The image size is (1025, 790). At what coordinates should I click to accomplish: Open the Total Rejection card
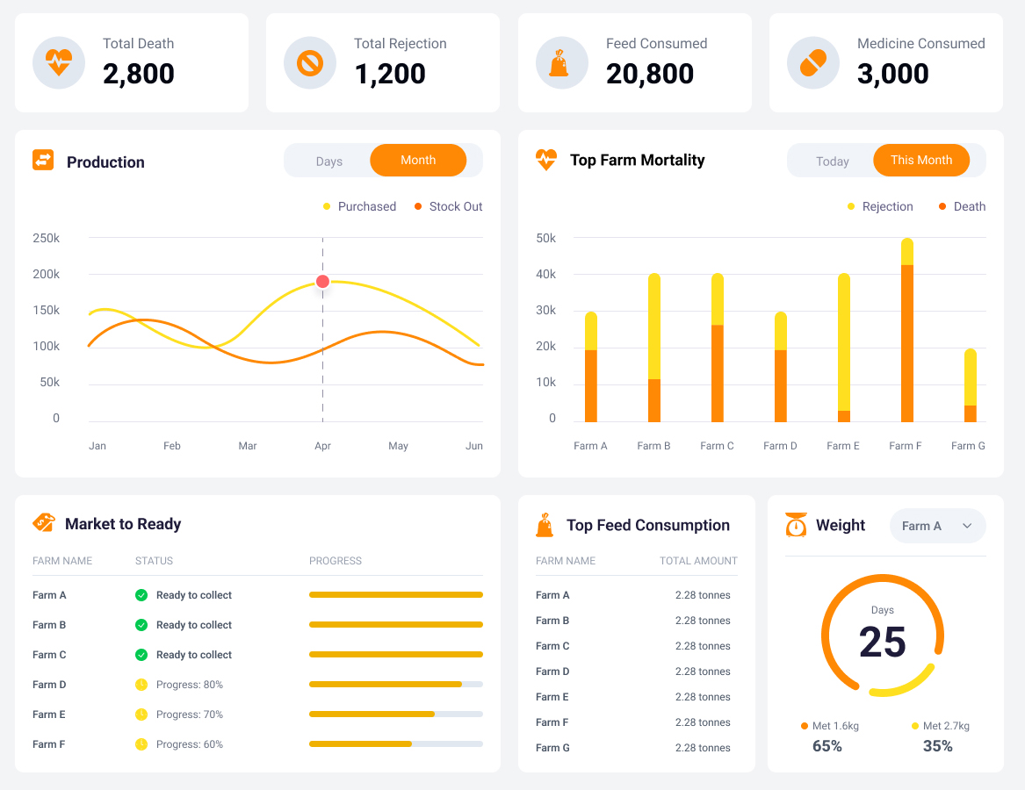click(382, 62)
